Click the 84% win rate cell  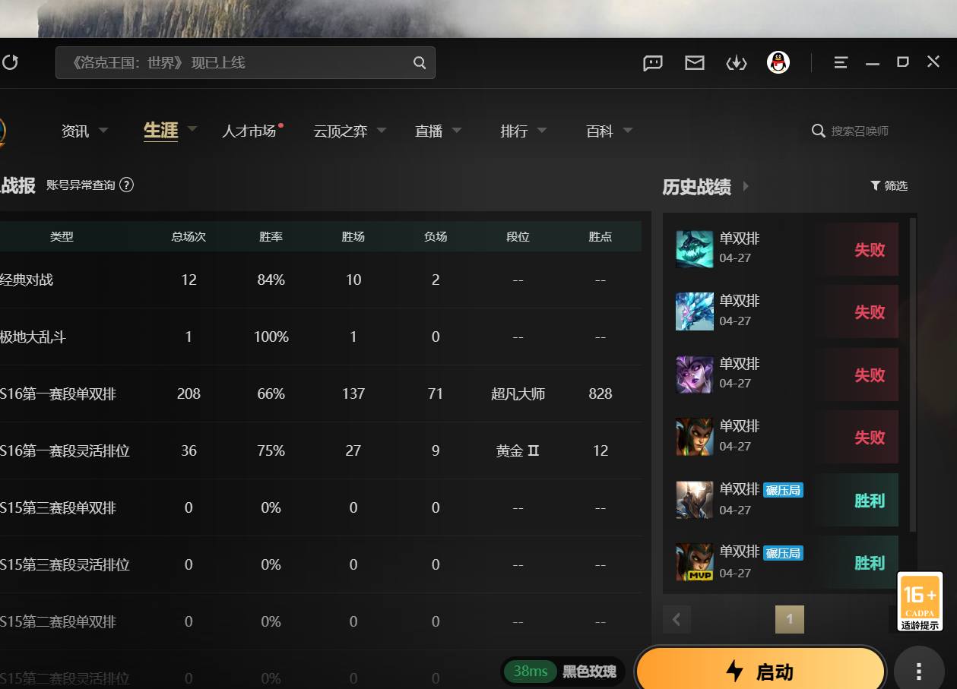271,280
